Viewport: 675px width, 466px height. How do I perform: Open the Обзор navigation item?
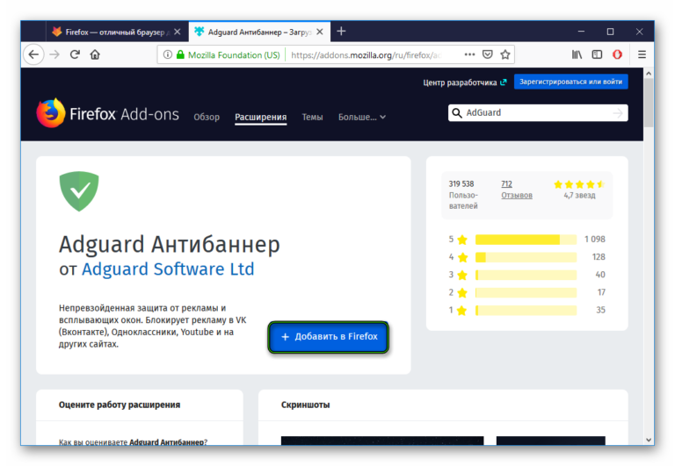click(x=207, y=117)
